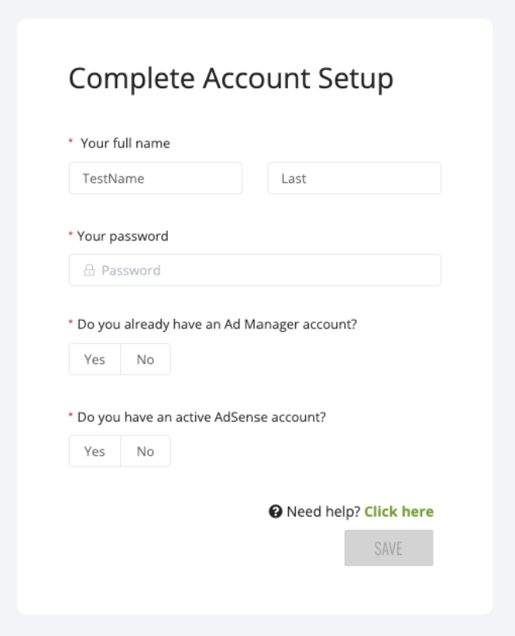The height and width of the screenshot is (636, 515).
Task: Select Yes for Ad Manager account
Action: click(x=95, y=360)
